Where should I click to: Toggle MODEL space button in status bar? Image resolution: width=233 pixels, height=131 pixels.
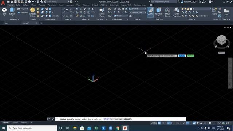(154, 123)
